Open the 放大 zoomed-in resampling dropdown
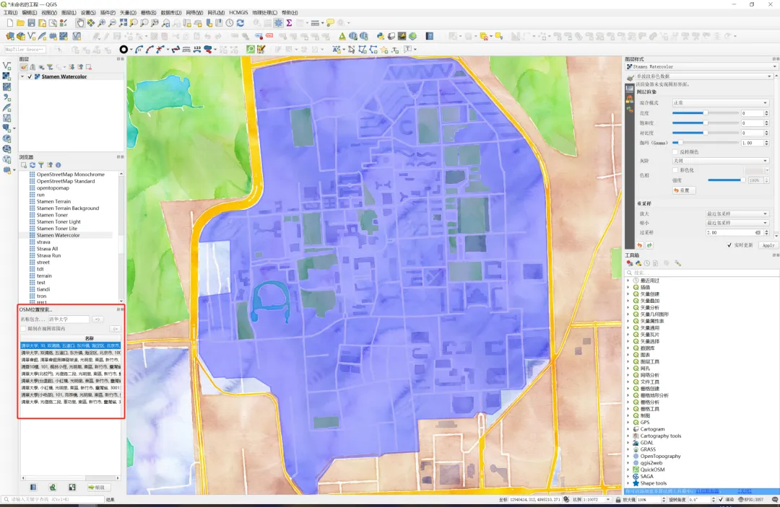 (737, 213)
